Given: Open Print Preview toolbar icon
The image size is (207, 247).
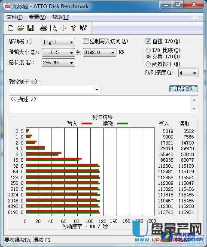Looking at the screenshot, I should pos(54,28).
